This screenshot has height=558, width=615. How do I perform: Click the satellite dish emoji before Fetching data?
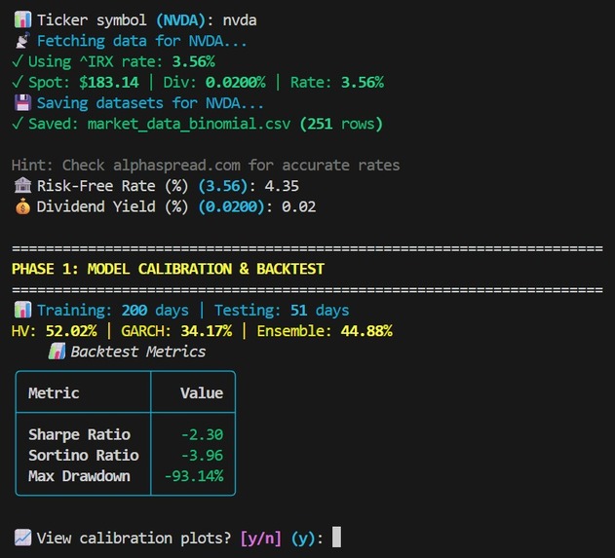coord(22,40)
